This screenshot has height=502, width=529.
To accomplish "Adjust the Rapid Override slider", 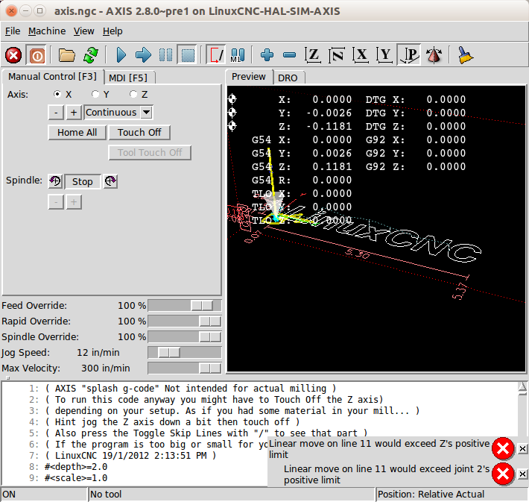I will (x=185, y=321).
